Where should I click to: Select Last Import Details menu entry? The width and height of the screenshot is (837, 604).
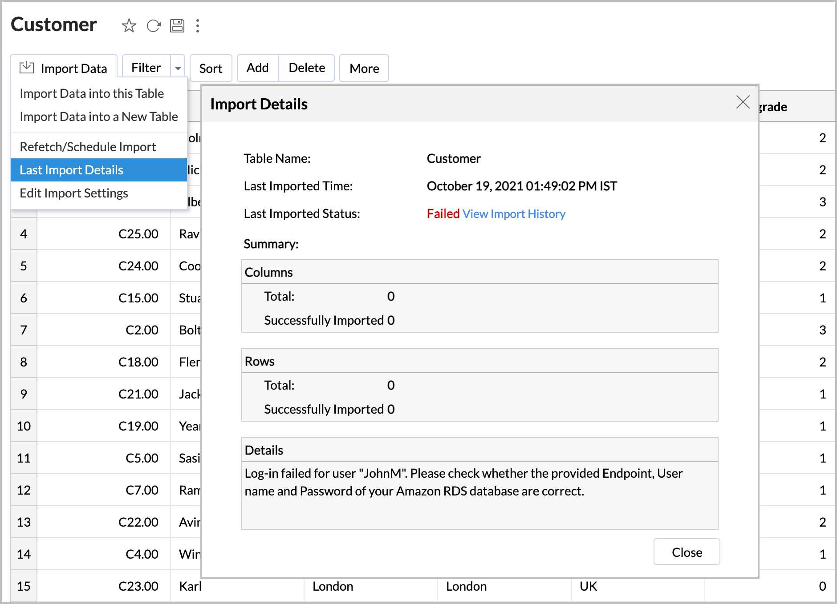99,170
